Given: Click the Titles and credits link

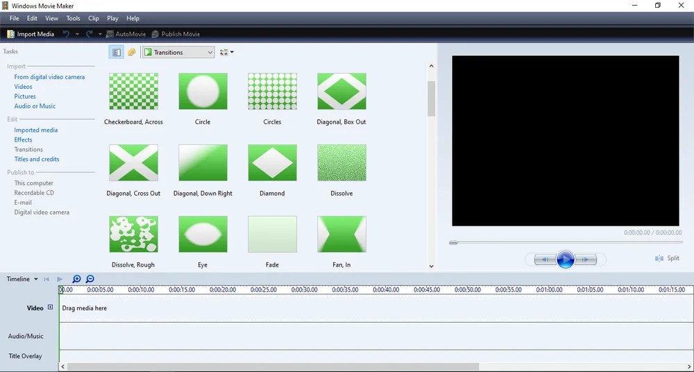Looking at the screenshot, I should click(37, 159).
